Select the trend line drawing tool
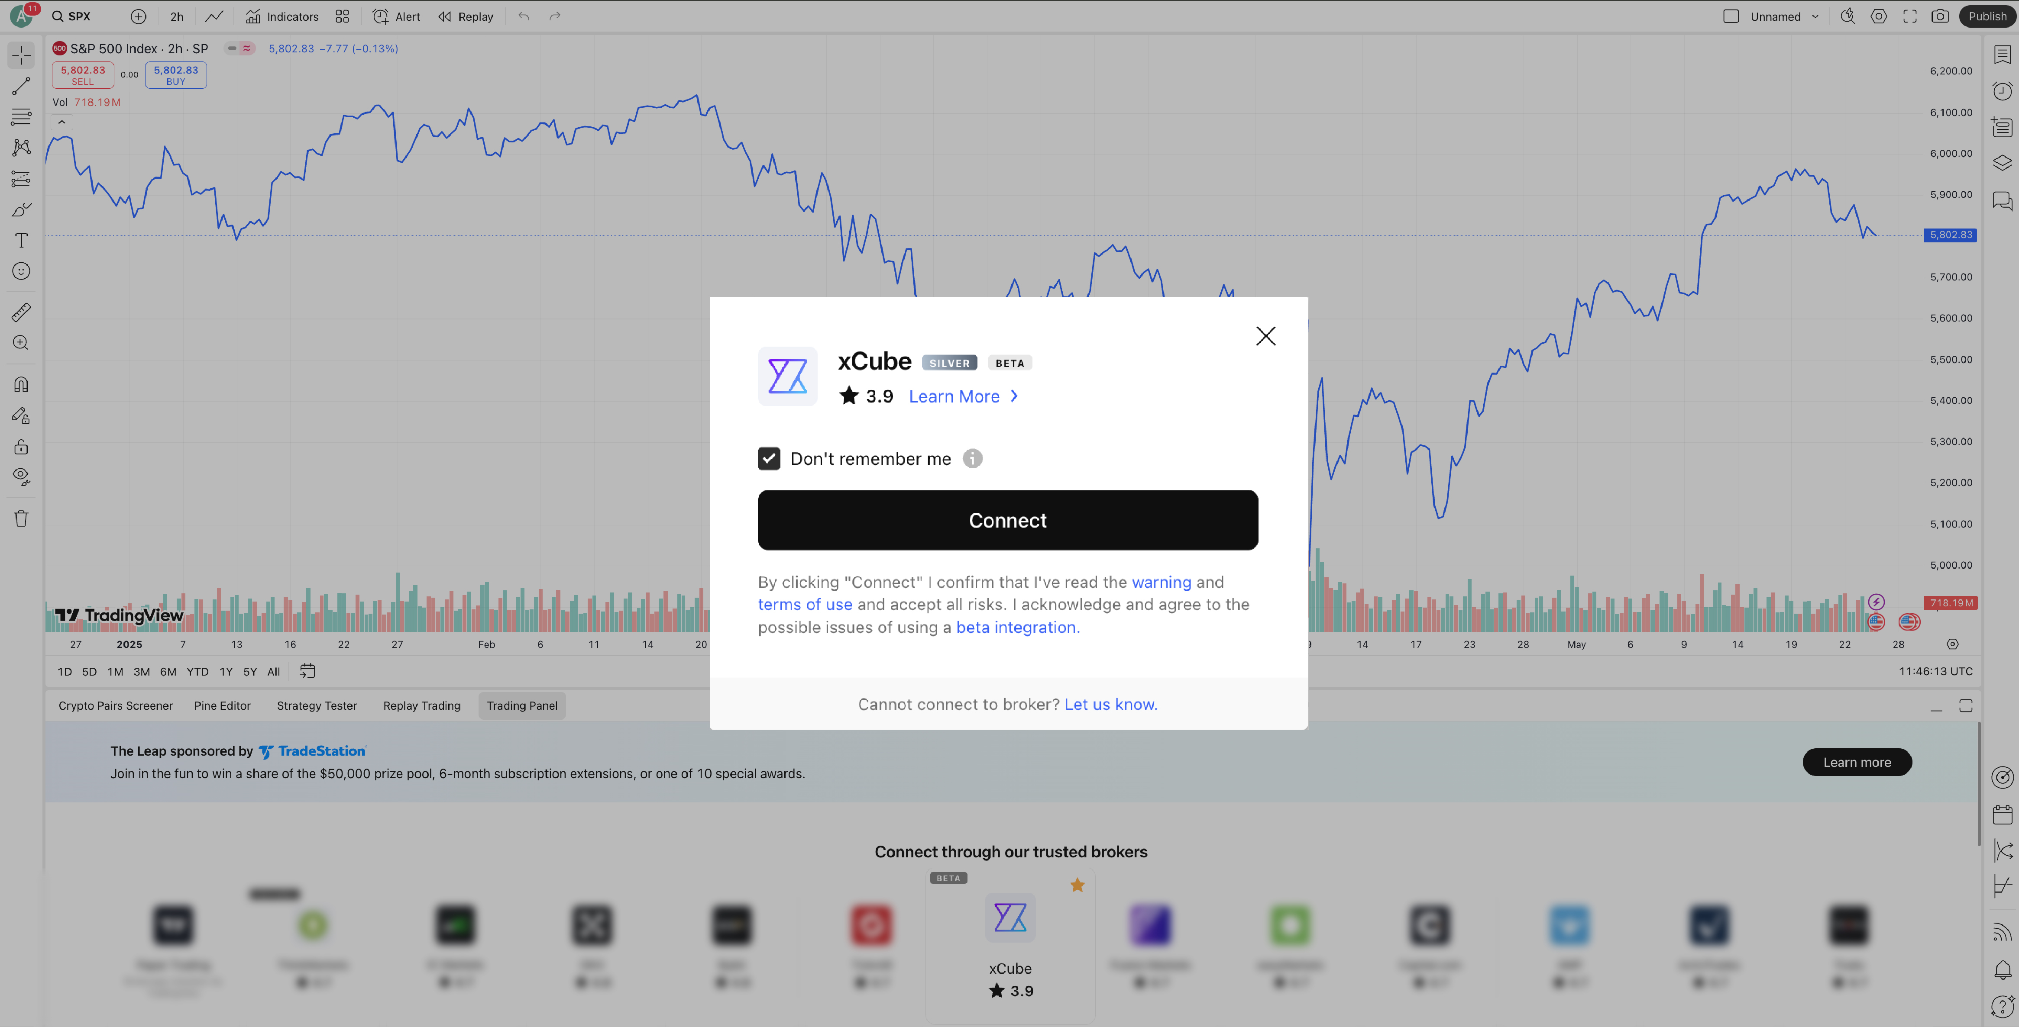 tap(21, 86)
